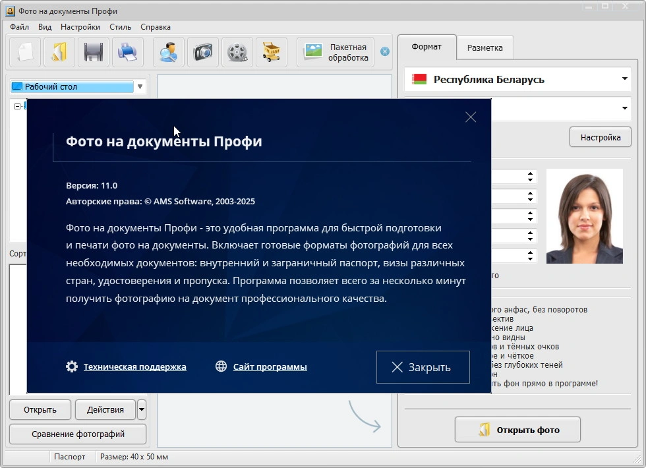Click Паспорт in the status bar

click(70, 456)
